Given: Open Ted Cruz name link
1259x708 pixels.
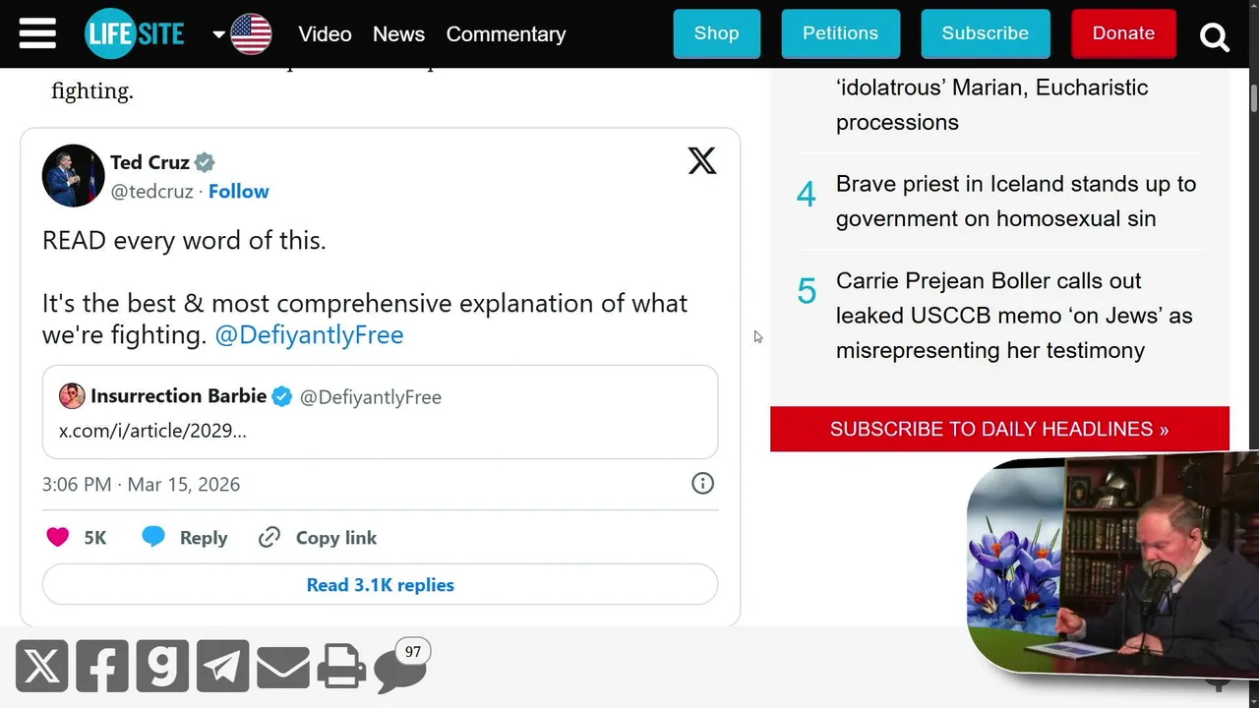Looking at the screenshot, I should (150, 162).
